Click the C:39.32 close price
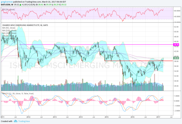The height and width of the screenshot is (124, 182). click(63, 5)
